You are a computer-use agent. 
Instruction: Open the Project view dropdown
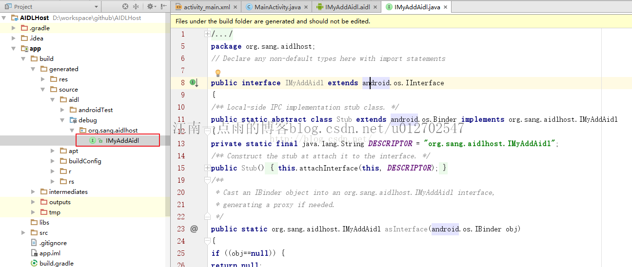point(96,7)
